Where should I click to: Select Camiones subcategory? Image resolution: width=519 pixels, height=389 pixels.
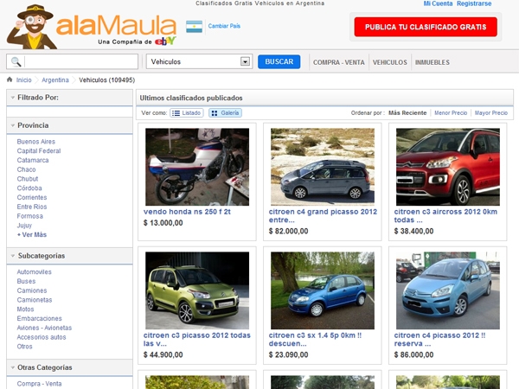click(x=32, y=290)
